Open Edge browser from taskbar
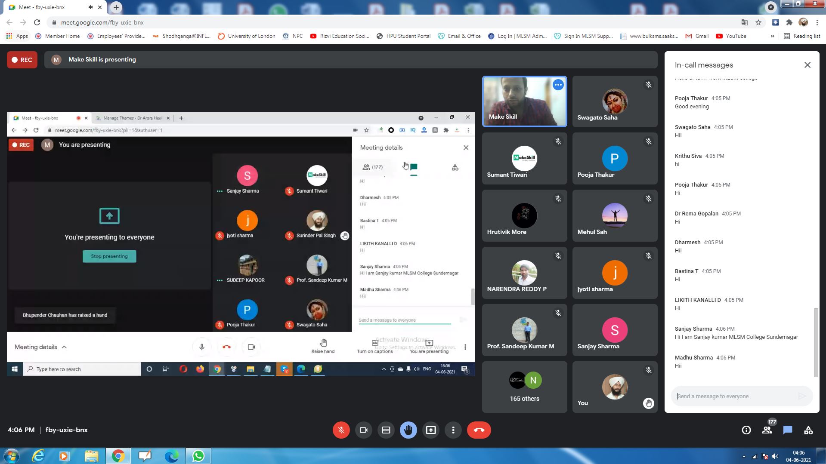Viewport: 826px width, 464px height. 171,456
